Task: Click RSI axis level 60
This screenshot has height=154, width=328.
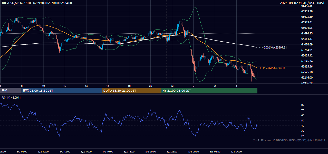Action: click(303, 115)
